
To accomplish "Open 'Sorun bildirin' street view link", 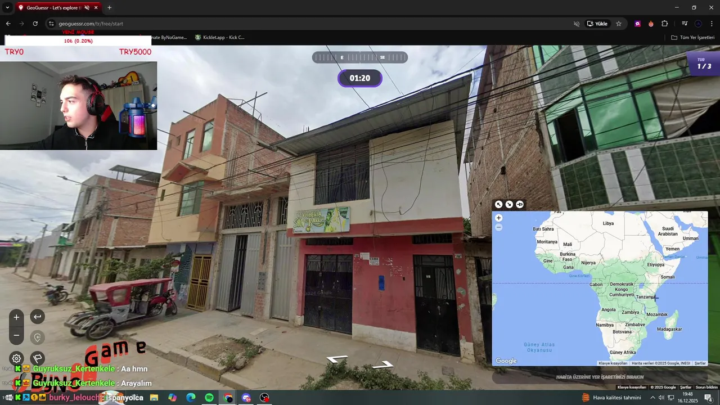I will 706,387.
